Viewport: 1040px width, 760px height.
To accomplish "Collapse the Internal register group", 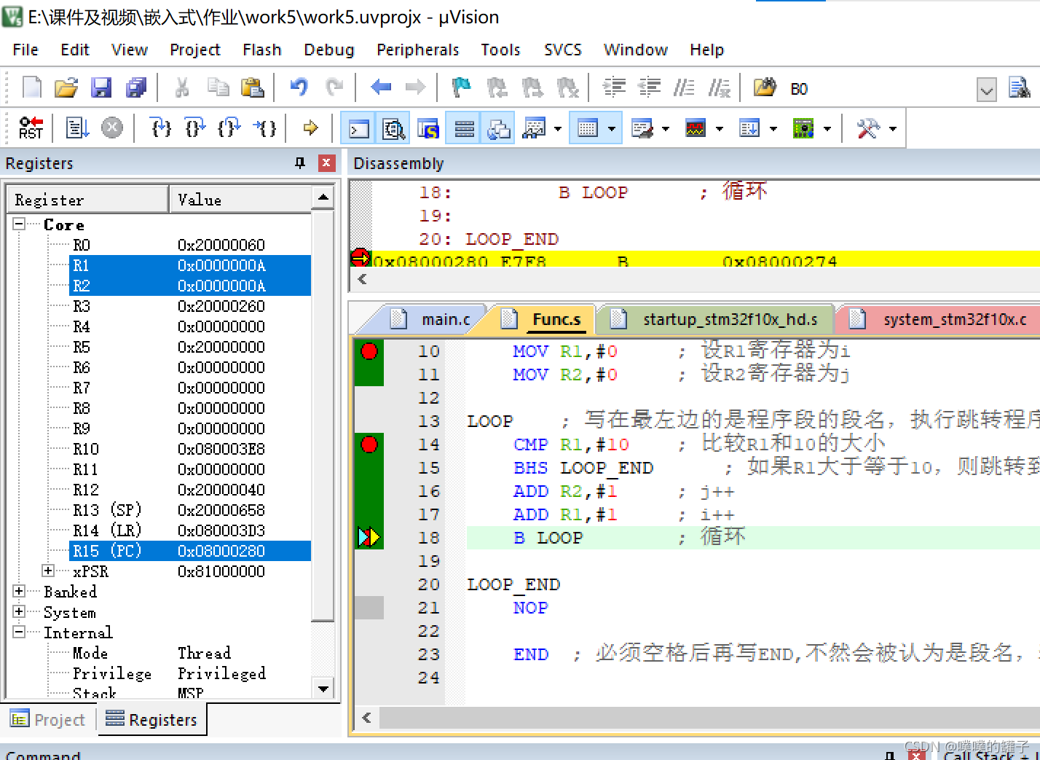I will tap(20, 632).
